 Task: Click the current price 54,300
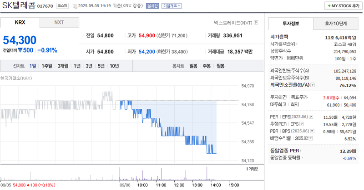pos(20,40)
